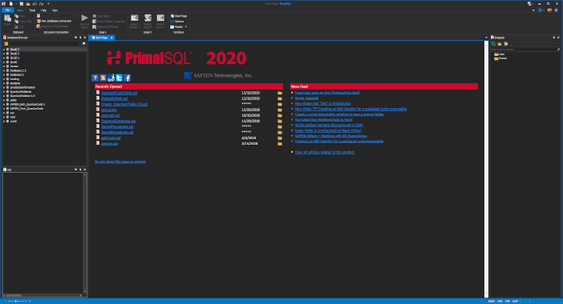Open the Twitter icon on Start Page

[119, 78]
